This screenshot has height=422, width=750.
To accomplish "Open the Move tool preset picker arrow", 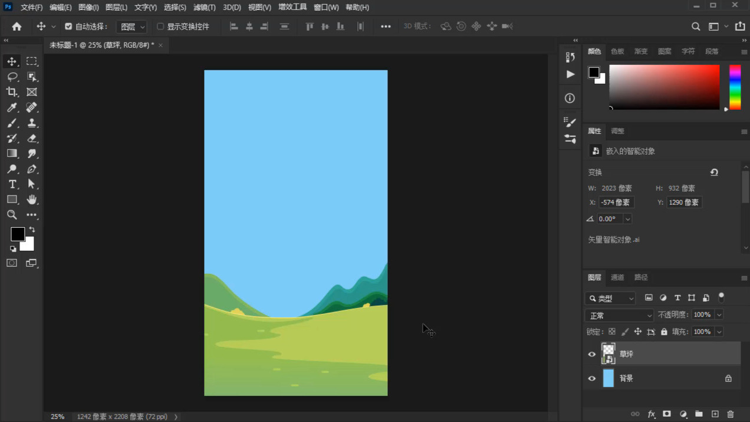I will tap(54, 27).
